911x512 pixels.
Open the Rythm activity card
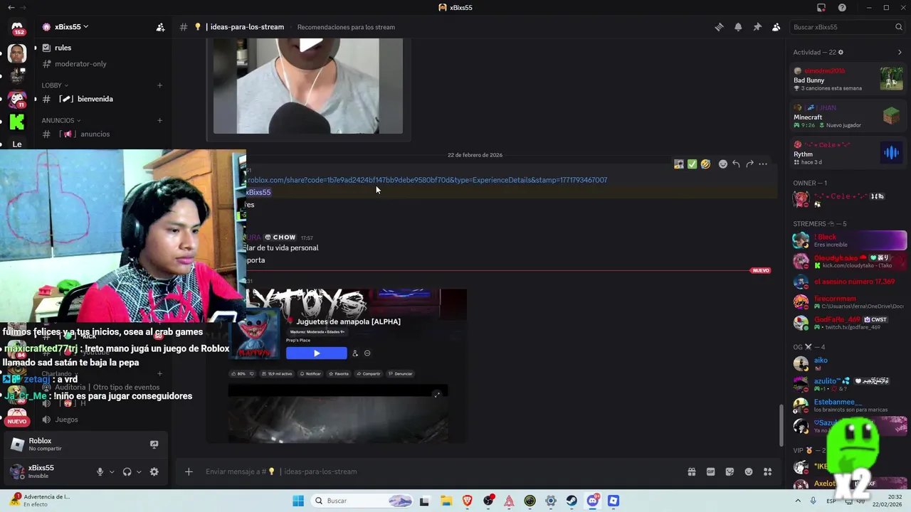pyautogui.click(x=848, y=153)
